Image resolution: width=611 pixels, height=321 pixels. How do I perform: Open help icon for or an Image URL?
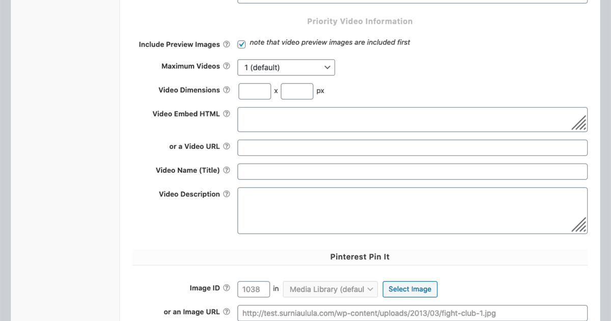tap(227, 312)
